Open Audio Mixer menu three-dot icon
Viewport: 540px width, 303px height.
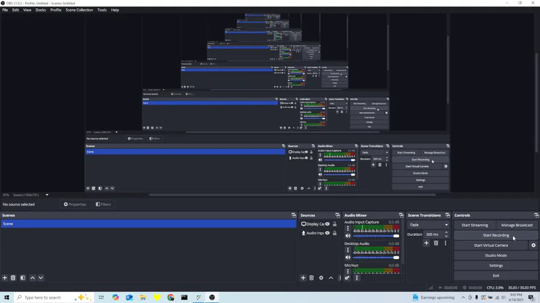(357, 278)
